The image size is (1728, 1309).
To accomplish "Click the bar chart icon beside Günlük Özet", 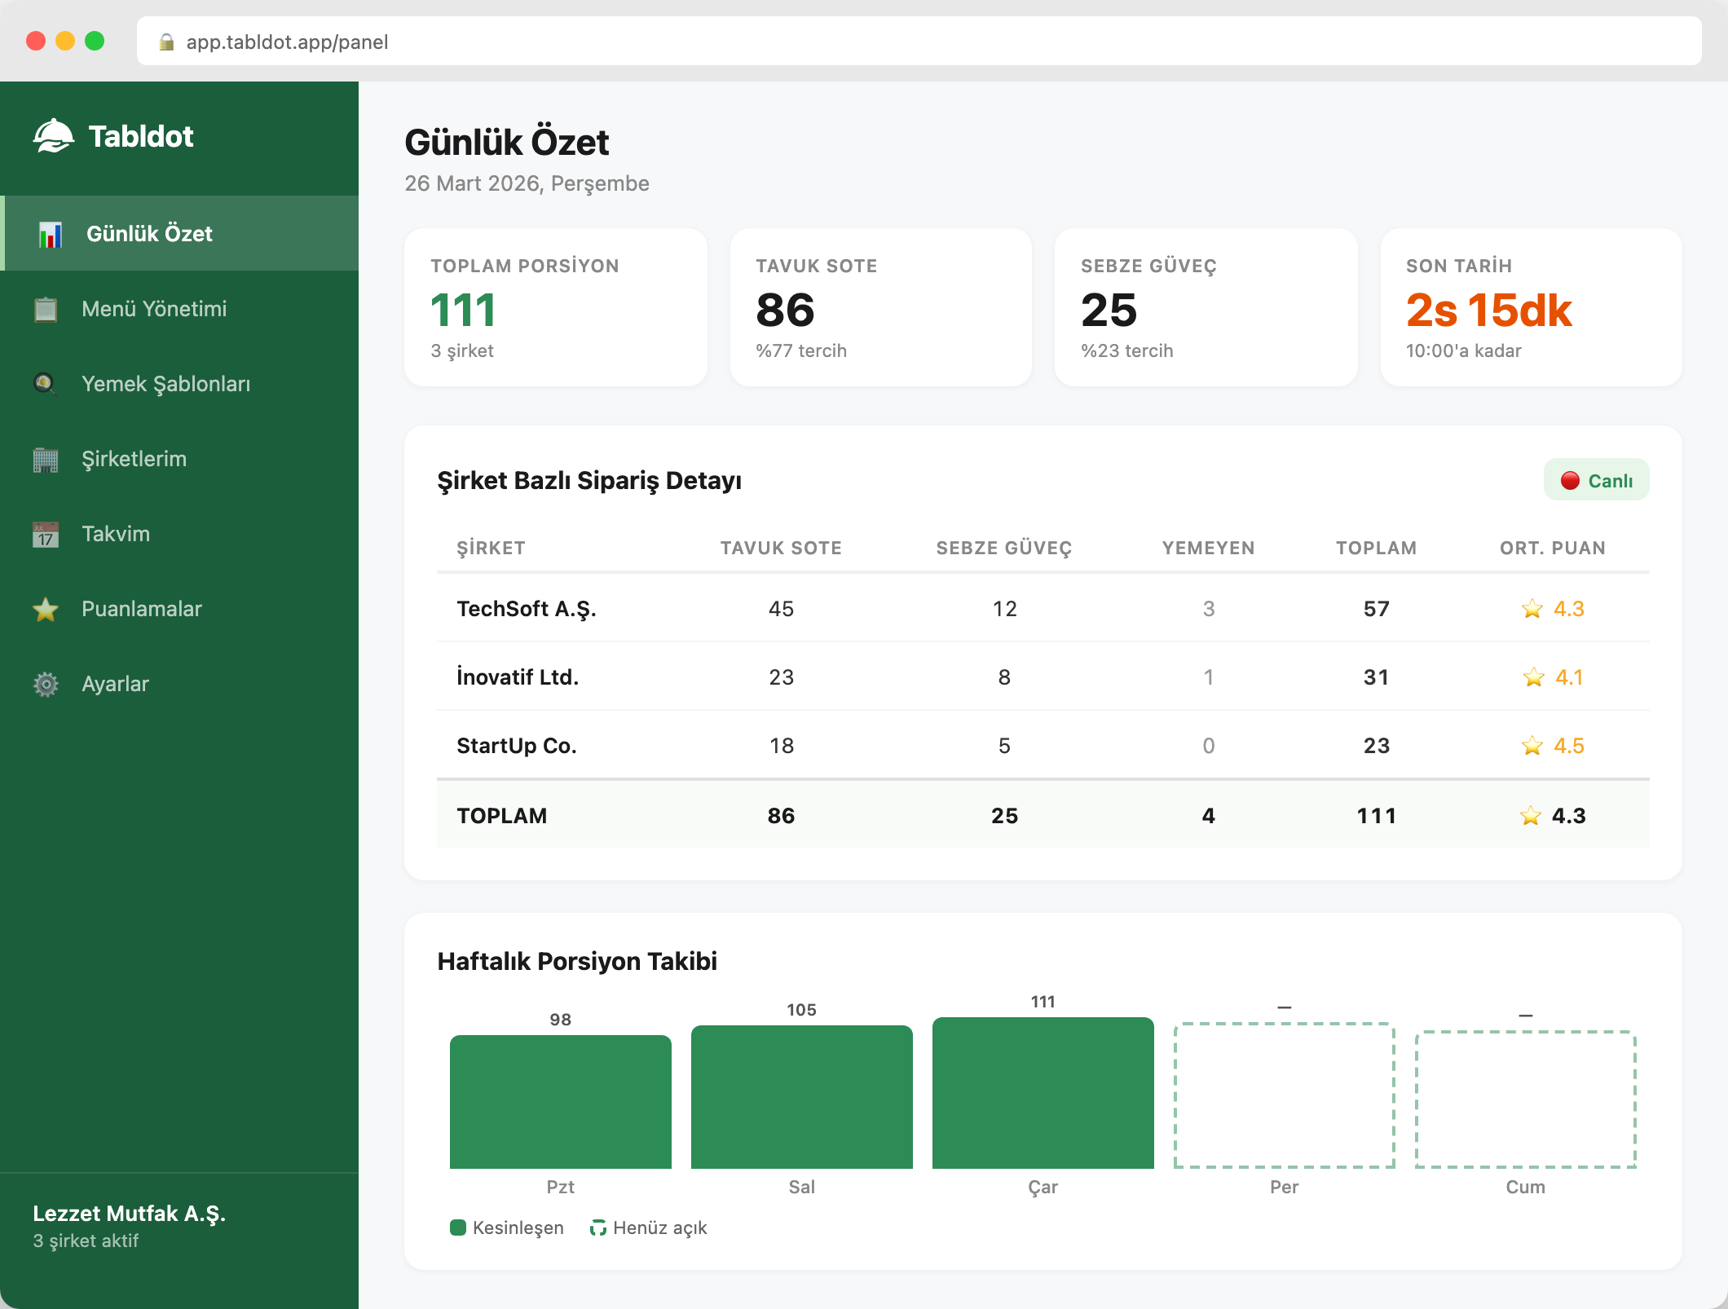I will [x=50, y=234].
